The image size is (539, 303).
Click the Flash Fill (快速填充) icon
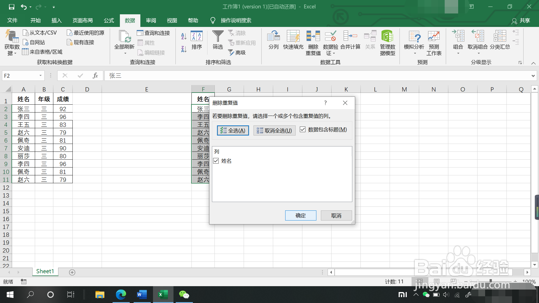(x=293, y=36)
